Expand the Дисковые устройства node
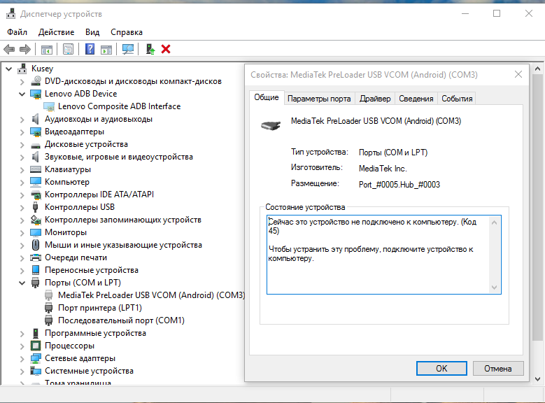The height and width of the screenshot is (403, 545). 22,145
